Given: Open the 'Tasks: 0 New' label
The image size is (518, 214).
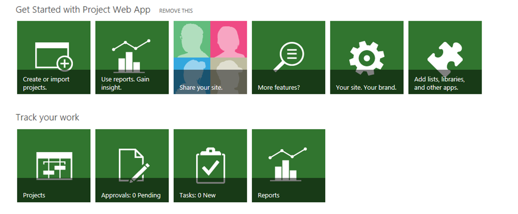Looking at the screenshot, I should [198, 195].
